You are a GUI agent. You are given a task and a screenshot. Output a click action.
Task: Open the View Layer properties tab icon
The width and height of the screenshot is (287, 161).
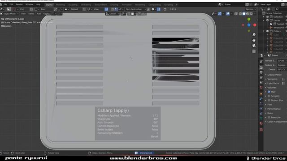(261, 77)
